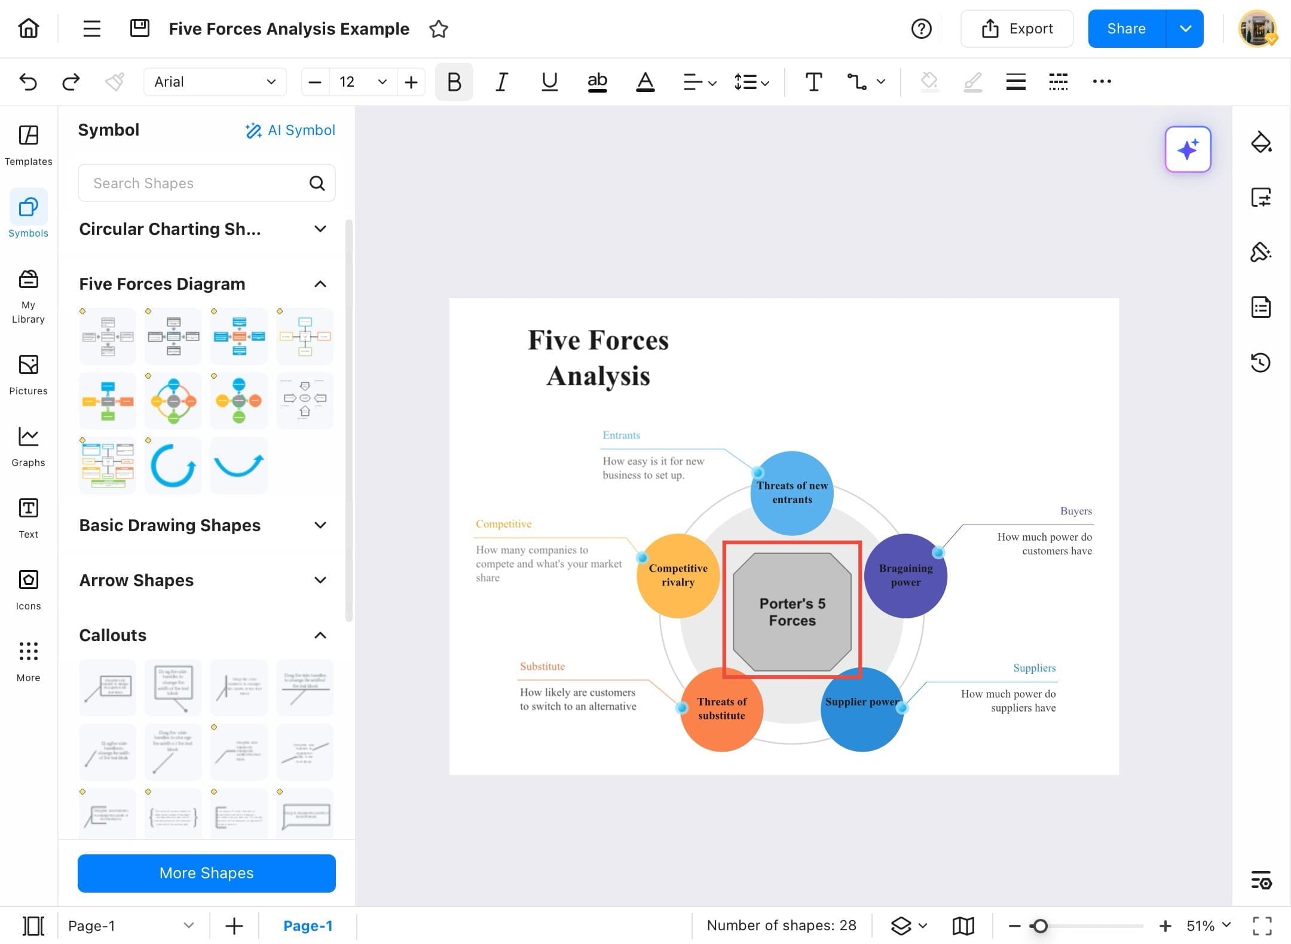Click the font color icon
This screenshot has width=1291, height=944.
(645, 82)
